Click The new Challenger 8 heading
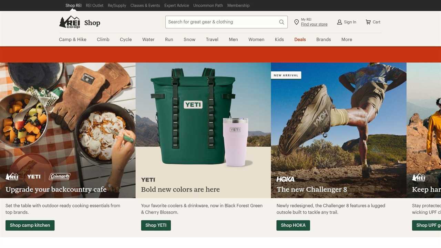Screen dimensions: 441x248 pyautogui.click(x=312, y=189)
